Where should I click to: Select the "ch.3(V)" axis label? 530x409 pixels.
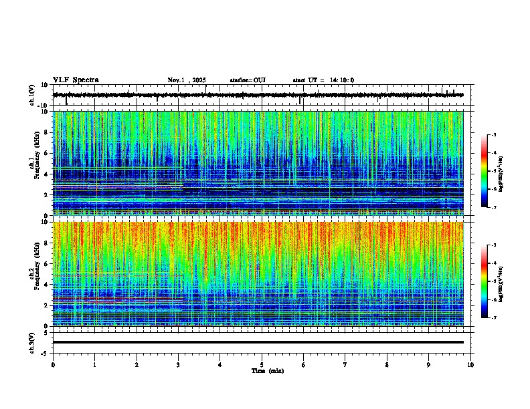click(32, 343)
